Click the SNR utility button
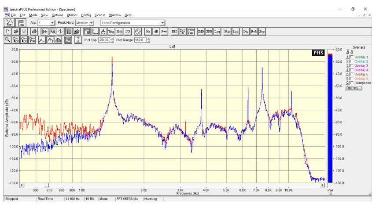The height and width of the screenshot is (205, 376). coord(209,32)
